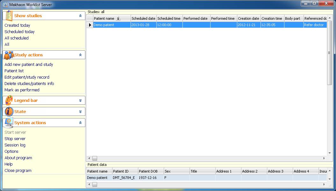Maximize the Makhaon Worklist Server window
Screen dimensions: 336x191
pyautogui.click(x=314, y=4)
